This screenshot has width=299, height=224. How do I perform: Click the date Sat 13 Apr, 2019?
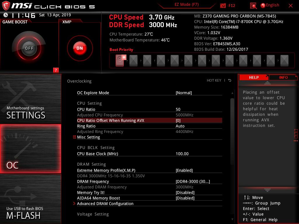tap(55, 15)
